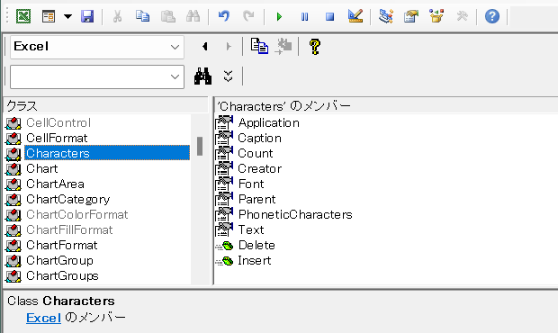
Task: Select the CellControl class
Action: coord(58,122)
